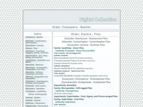Open Odonata - Dragonflies and Damselflies
Screen dimensions: 143x107
[x=38, y=78]
